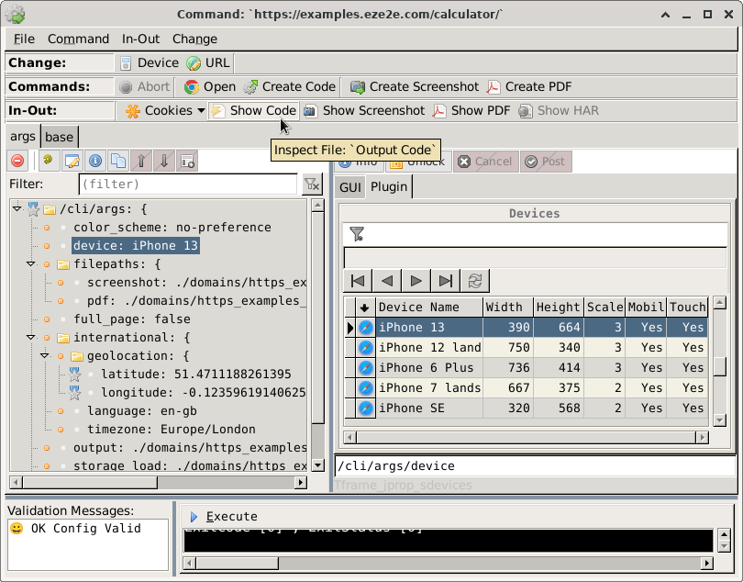Click the Cancel button

tap(485, 162)
